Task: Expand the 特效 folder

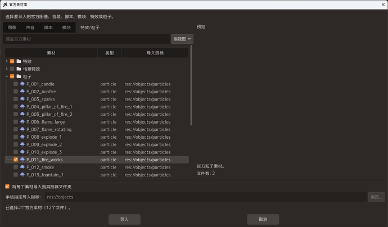Action: point(7,61)
